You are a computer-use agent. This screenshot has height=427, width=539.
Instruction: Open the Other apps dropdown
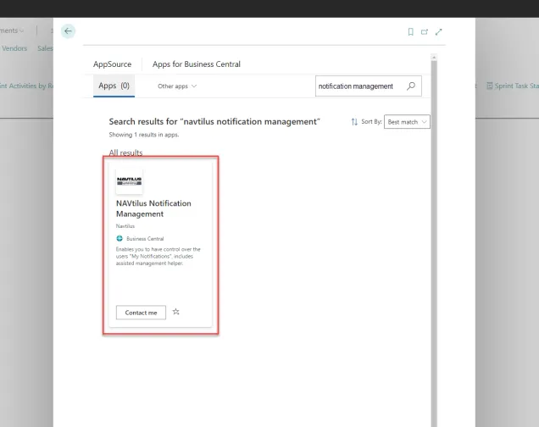177,86
